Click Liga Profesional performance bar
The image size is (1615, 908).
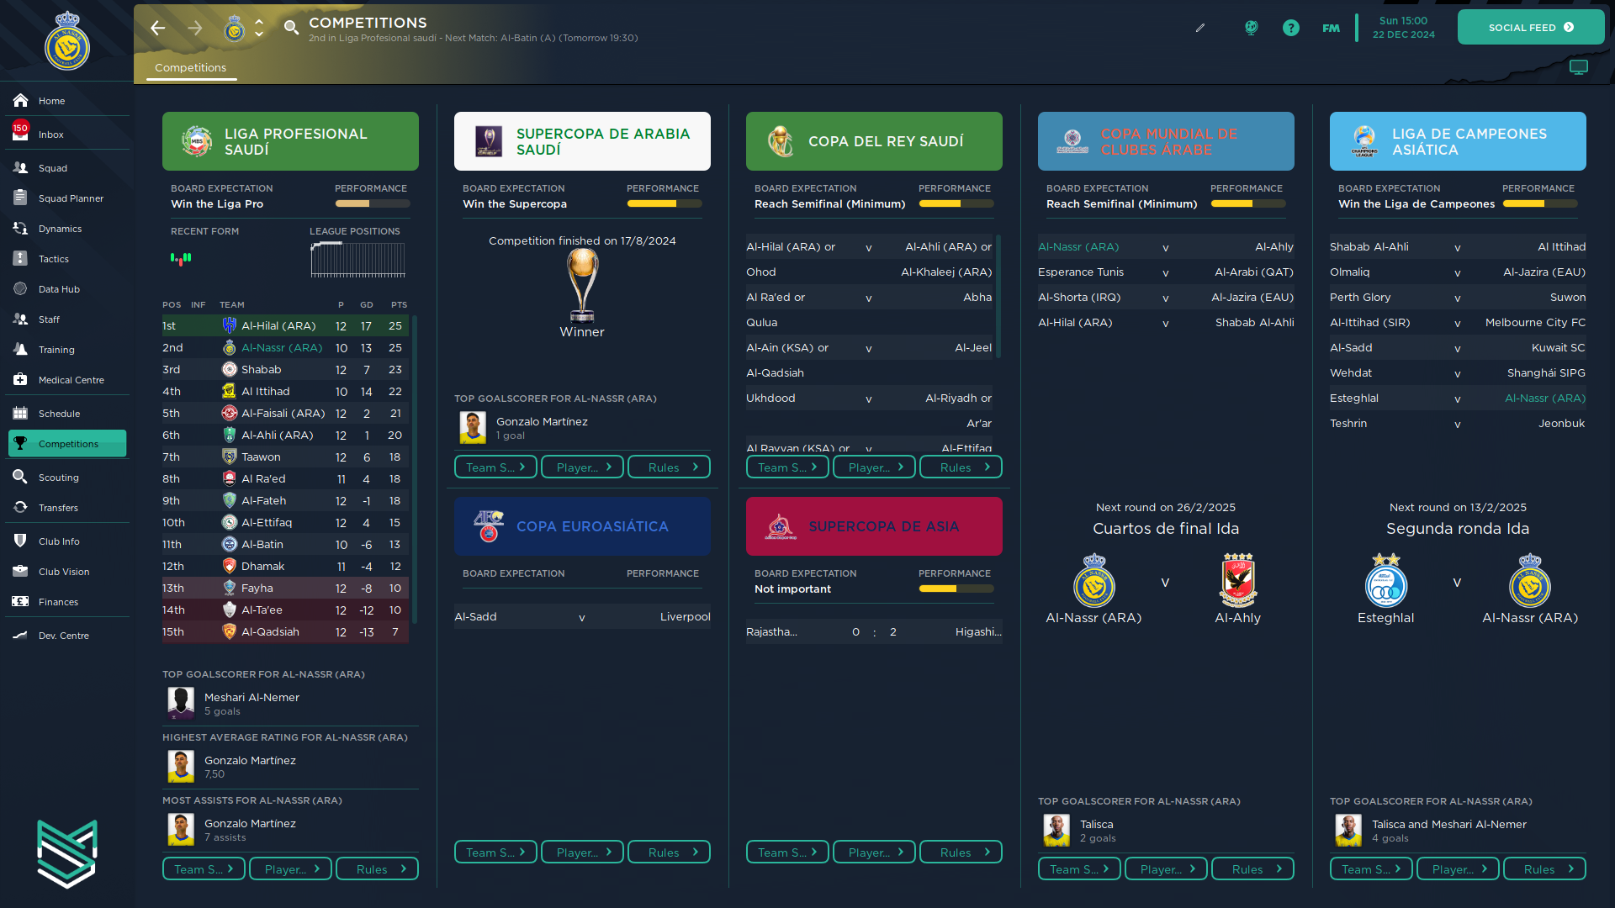point(373,203)
